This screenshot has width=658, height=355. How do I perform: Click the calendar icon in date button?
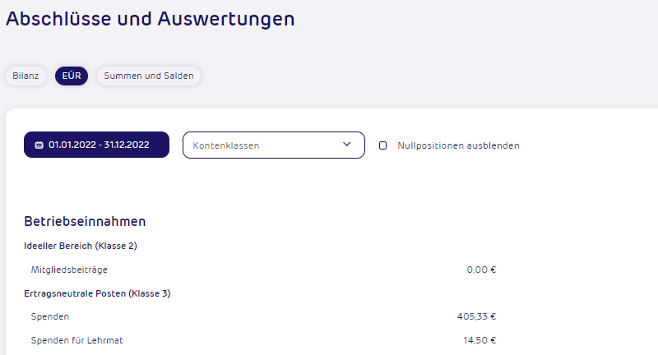pyautogui.click(x=39, y=145)
